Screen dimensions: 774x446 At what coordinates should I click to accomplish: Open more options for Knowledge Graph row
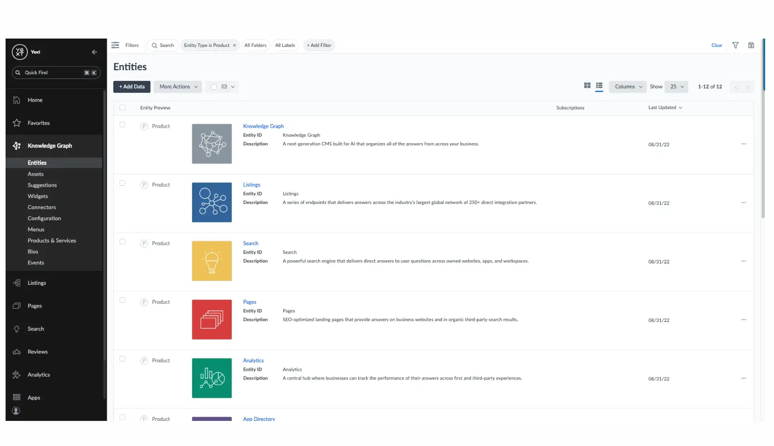[744, 144]
